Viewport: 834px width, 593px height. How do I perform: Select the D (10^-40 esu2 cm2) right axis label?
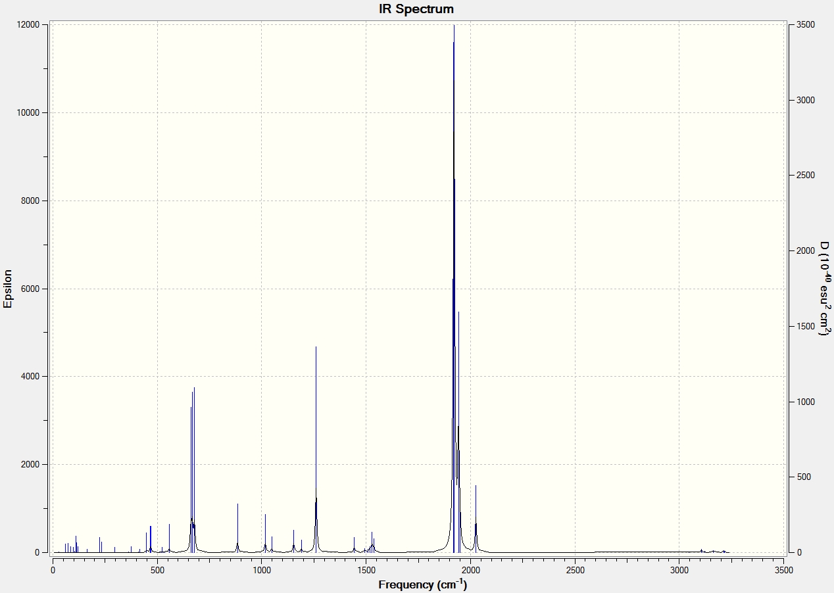(x=823, y=288)
